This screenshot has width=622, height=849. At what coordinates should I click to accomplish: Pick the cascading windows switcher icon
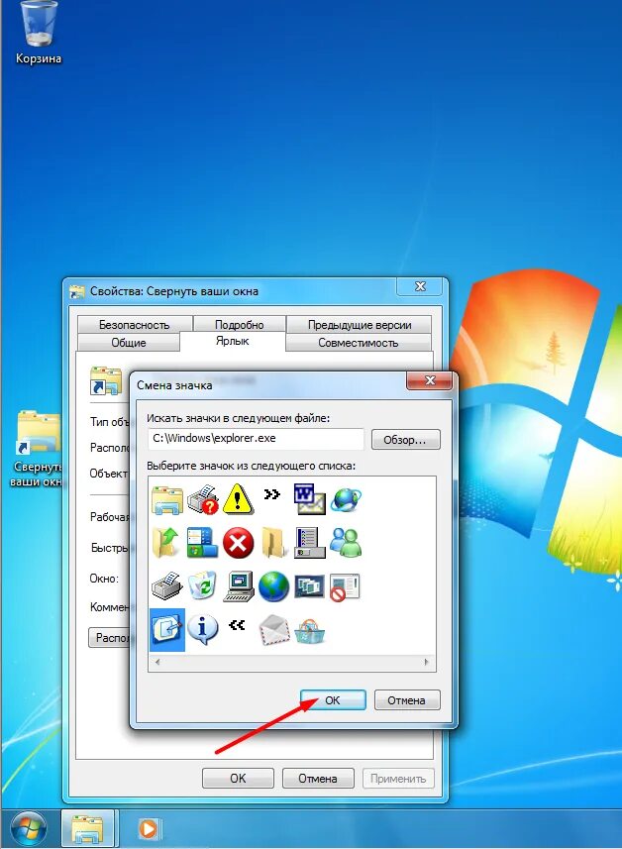310,585
